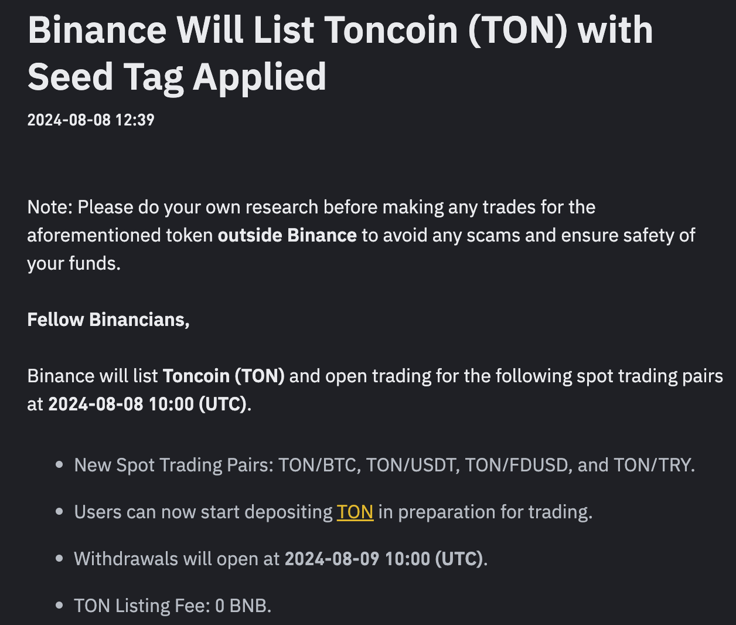736x625 pixels.
Task: Click 'New Spot Trading Pairs:' label
Action: point(173,465)
